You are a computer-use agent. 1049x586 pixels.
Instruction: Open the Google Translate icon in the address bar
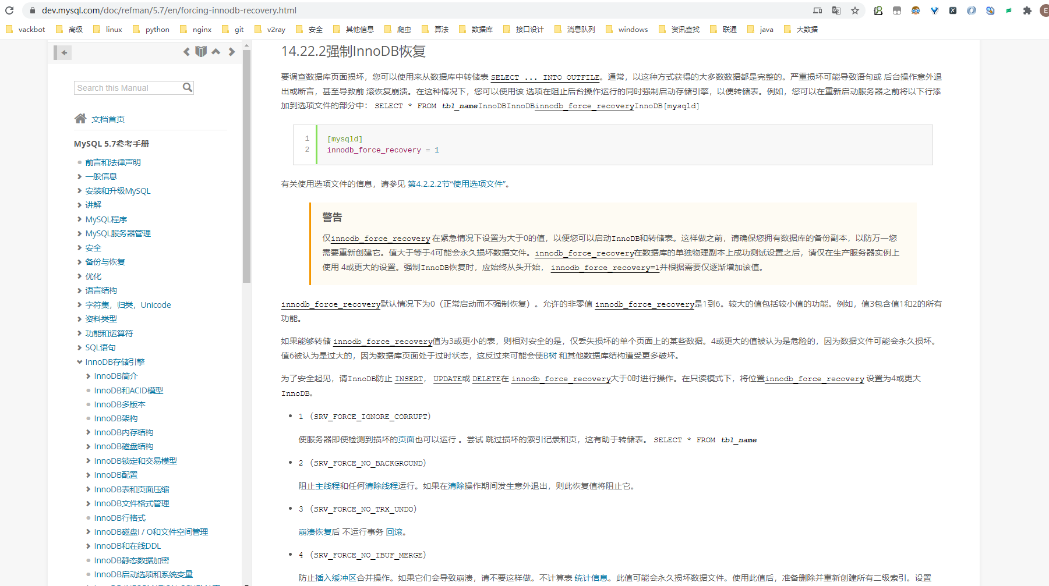[x=836, y=10]
